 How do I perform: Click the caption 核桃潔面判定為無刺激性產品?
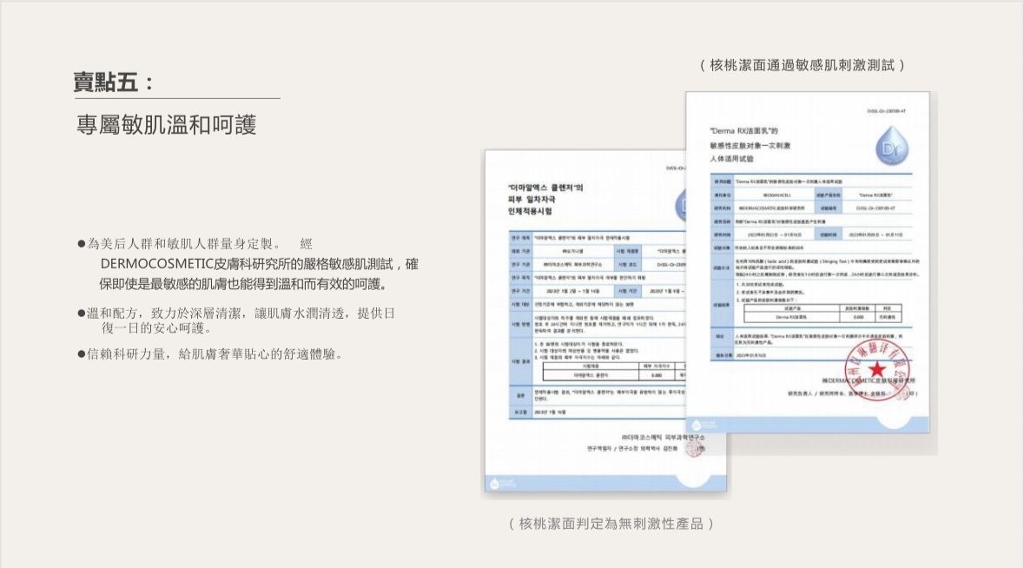(x=611, y=524)
